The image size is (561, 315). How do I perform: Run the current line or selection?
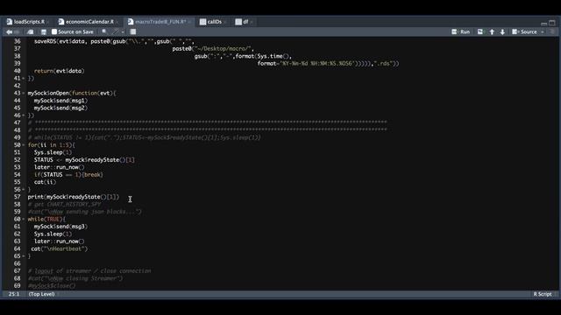click(461, 32)
